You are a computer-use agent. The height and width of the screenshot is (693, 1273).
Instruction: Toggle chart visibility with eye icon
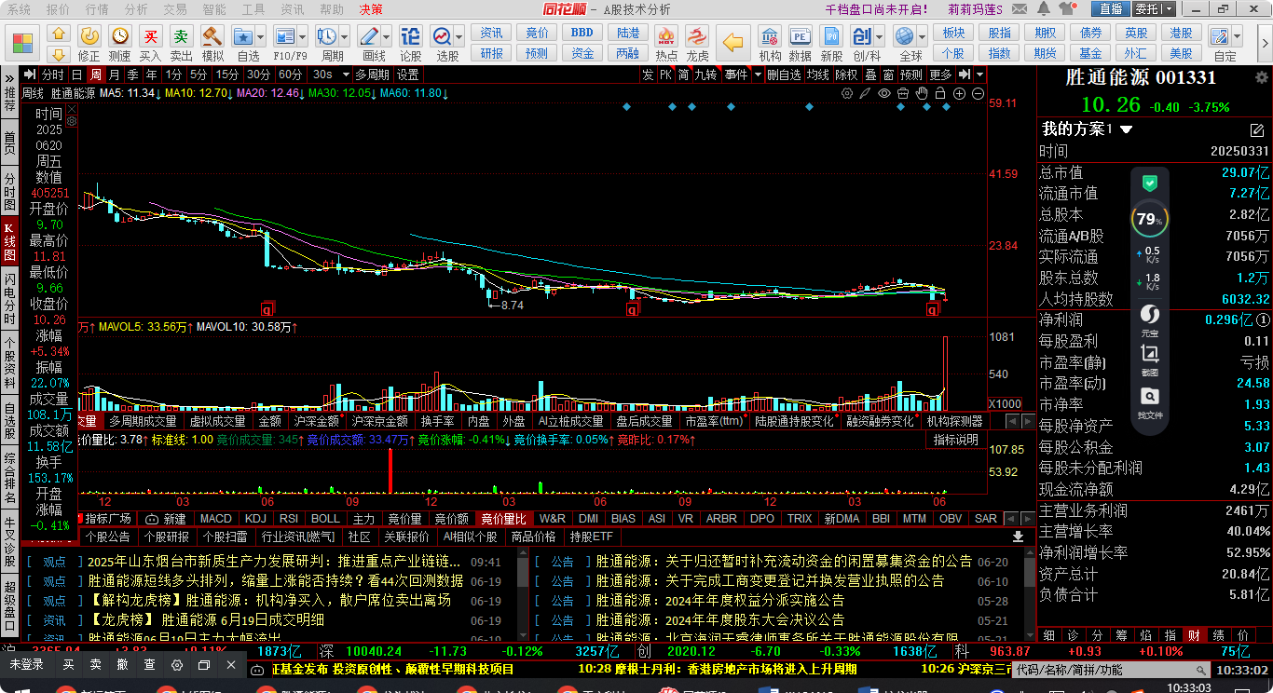tap(884, 93)
